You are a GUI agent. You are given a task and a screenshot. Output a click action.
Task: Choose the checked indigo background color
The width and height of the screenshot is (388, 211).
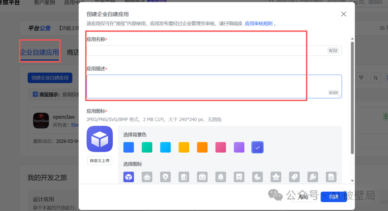coord(257,147)
